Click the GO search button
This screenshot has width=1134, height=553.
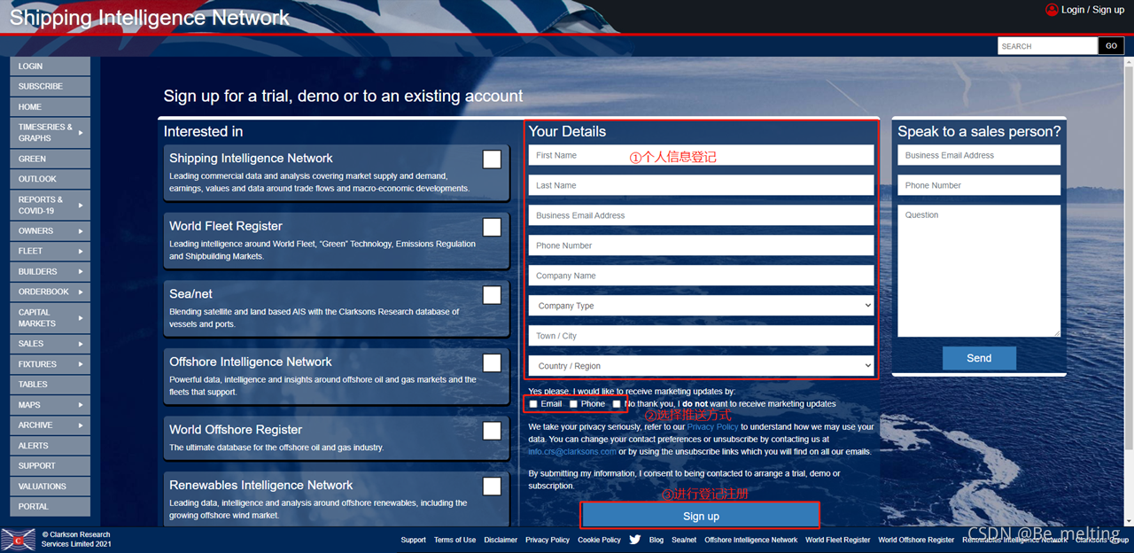[1112, 46]
